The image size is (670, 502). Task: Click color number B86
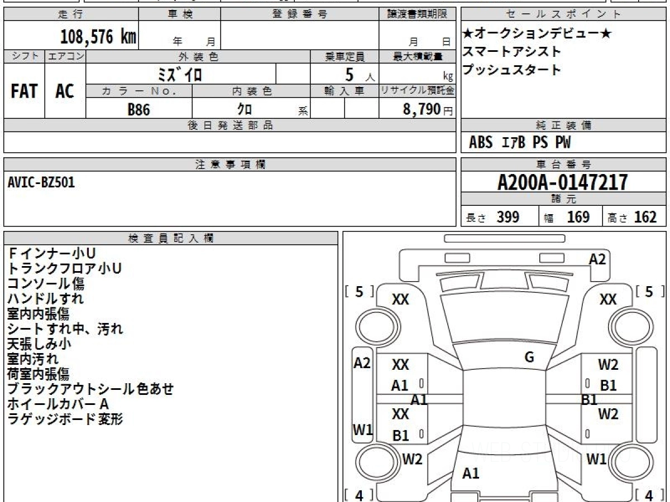click(139, 110)
